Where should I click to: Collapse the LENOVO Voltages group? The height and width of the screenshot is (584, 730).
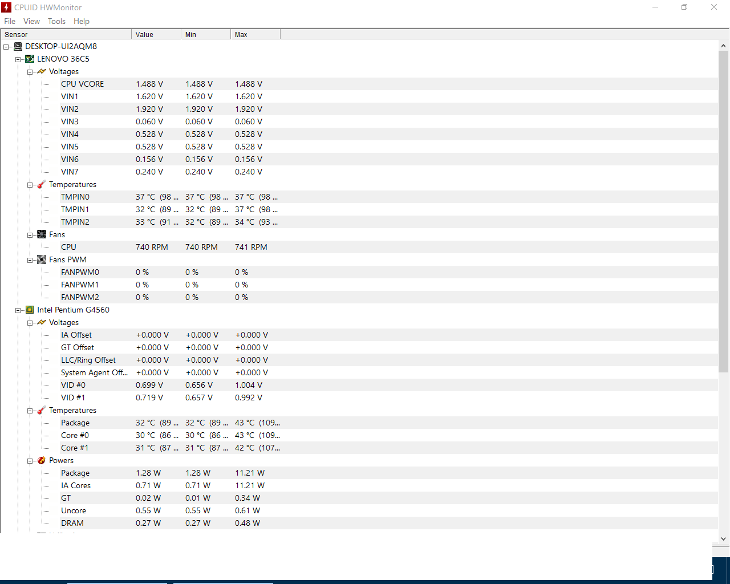(x=30, y=72)
